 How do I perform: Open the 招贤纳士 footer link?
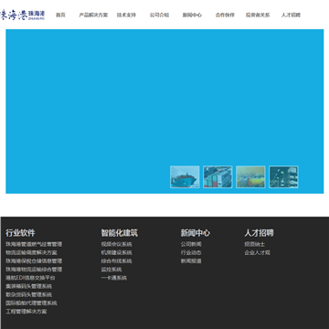(x=255, y=244)
